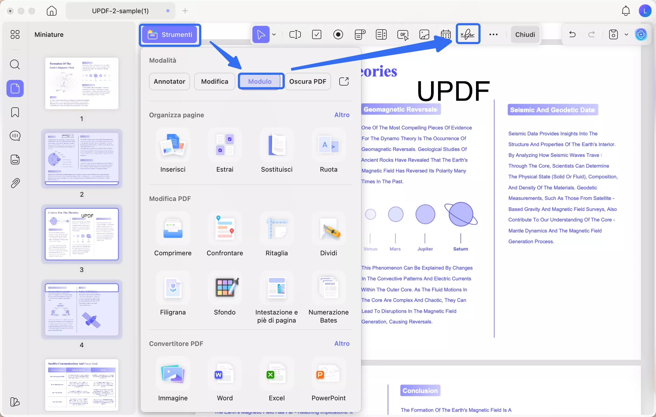
Task: Expand the cursor tool dropdown arrow
Action: click(x=274, y=34)
